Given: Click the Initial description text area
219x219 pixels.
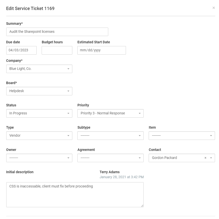Looking at the screenshot, I should 75,195.
